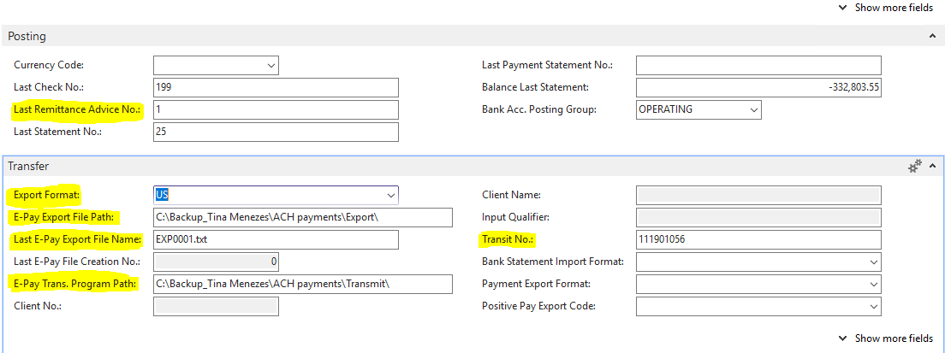Click the E-Pay Export File Path field
The height and width of the screenshot is (353, 945).
pos(303,217)
